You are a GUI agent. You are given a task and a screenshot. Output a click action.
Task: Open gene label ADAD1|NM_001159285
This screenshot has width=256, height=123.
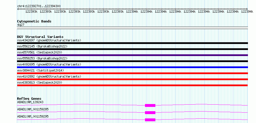point(33,109)
